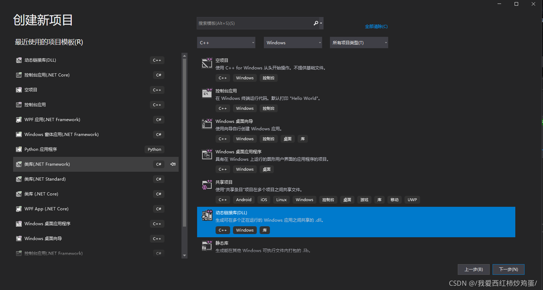Select 控制台应用(.NET Framework) recent template text
The width and height of the screenshot is (543, 290).
pyautogui.click(x=54, y=254)
